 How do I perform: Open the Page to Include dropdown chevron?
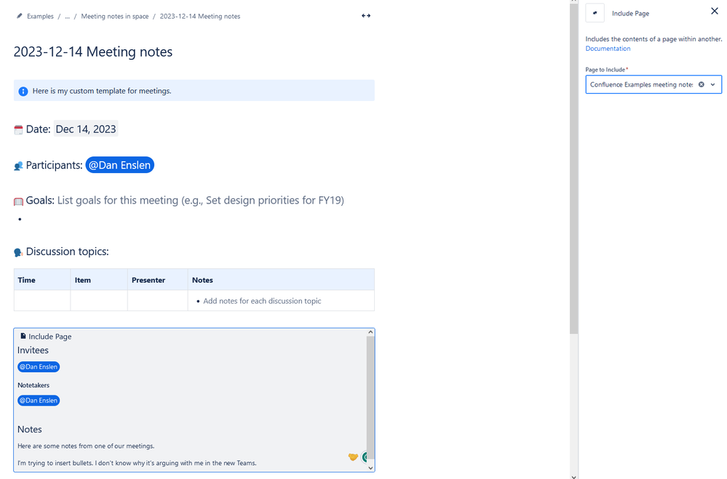click(712, 84)
